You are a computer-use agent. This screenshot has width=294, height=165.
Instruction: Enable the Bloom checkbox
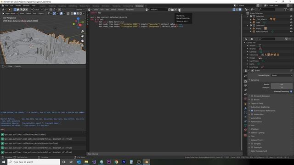click(252, 100)
